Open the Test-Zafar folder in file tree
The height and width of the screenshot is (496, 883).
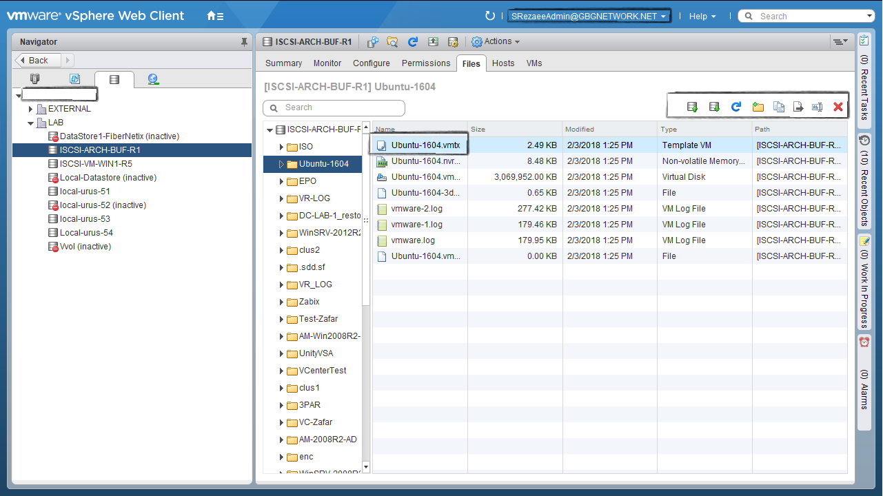click(318, 319)
